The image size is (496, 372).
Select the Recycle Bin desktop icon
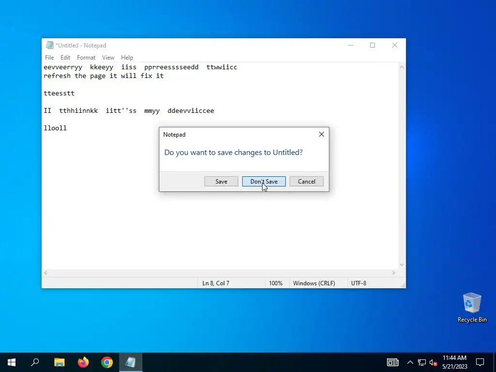click(472, 308)
